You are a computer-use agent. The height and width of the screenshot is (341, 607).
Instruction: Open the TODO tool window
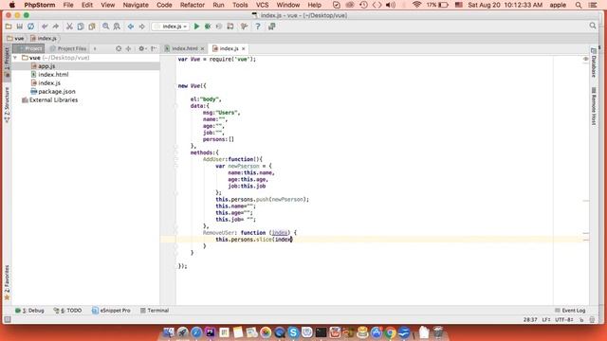tap(67, 311)
